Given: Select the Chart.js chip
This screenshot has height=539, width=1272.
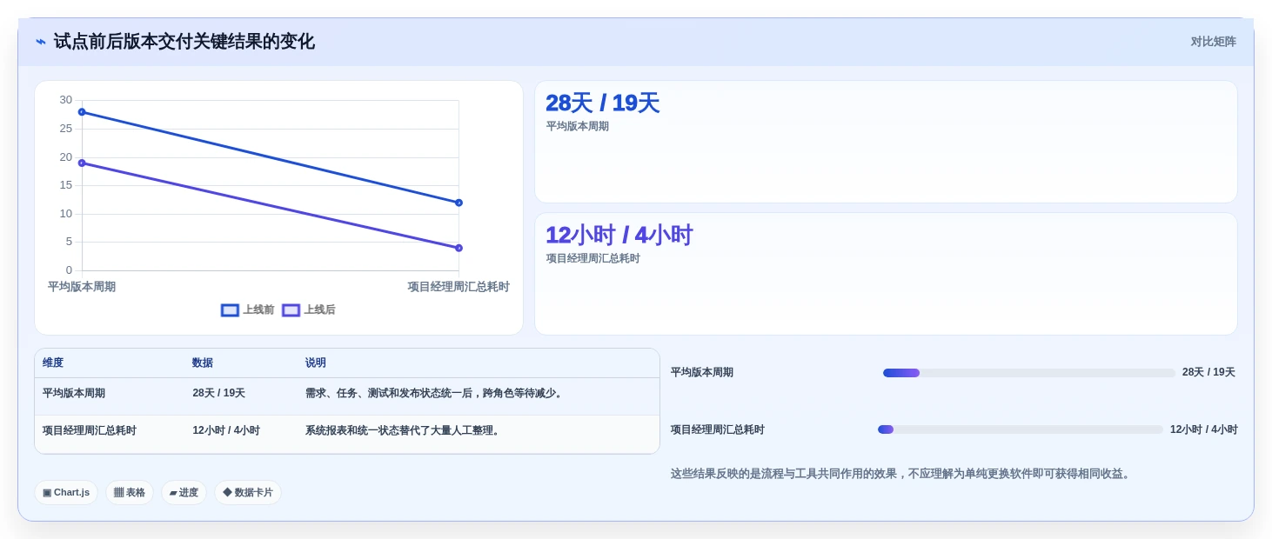Looking at the screenshot, I should 66,493.
